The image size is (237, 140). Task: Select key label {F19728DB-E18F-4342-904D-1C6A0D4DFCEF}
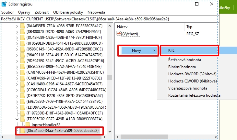point(65,113)
